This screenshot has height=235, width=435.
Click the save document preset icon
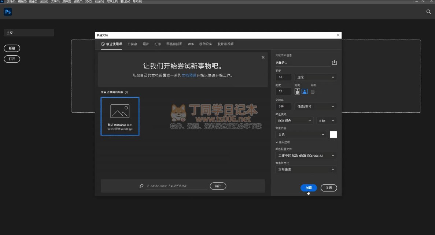coord(334,63)
